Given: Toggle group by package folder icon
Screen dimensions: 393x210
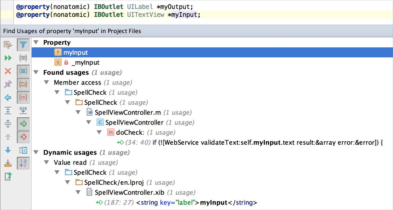Looking at the screenshot, I should pyautogui.click(x=23, y=84).
